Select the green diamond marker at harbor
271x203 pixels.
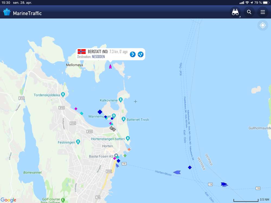(x=125, y=156)
